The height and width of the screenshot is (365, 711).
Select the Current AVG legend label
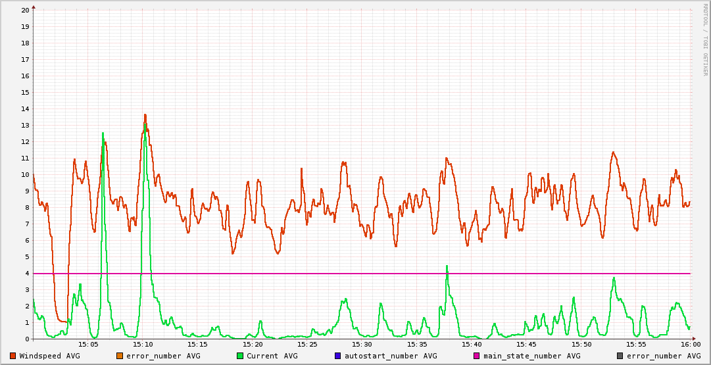click(272, 356)
